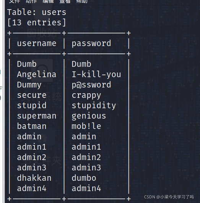Image resolution: width=200 pixels, height=203 pixels.
Task: Click the 'Table: users' text line
Action: [x=37, y=12]
